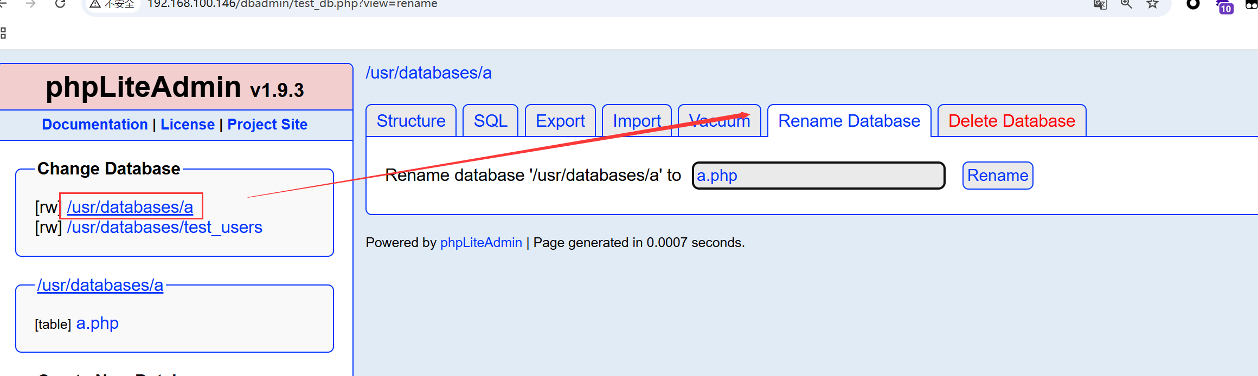Click the 'Change Database' legend text

(x=109, y=168)
